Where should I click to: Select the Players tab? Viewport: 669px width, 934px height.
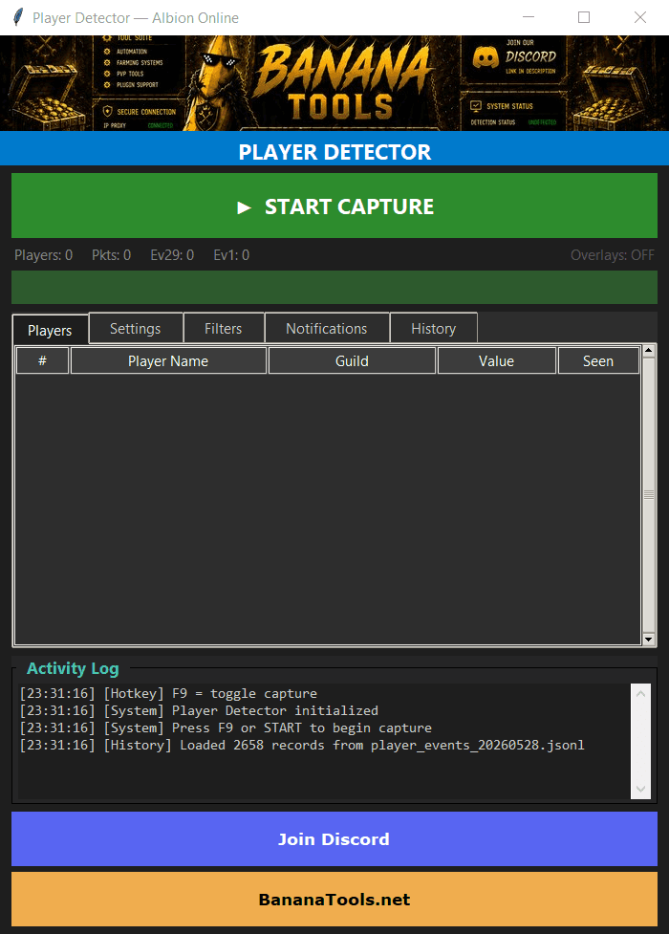(50, 330)
